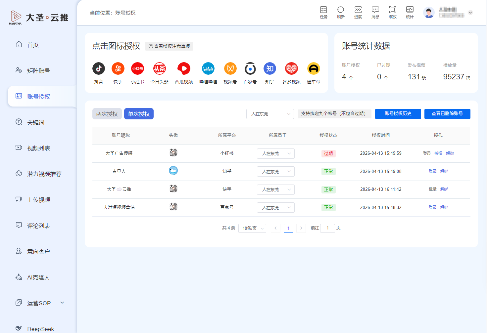Click the Zoom (缩放) icon

click(x=392, y=12)
